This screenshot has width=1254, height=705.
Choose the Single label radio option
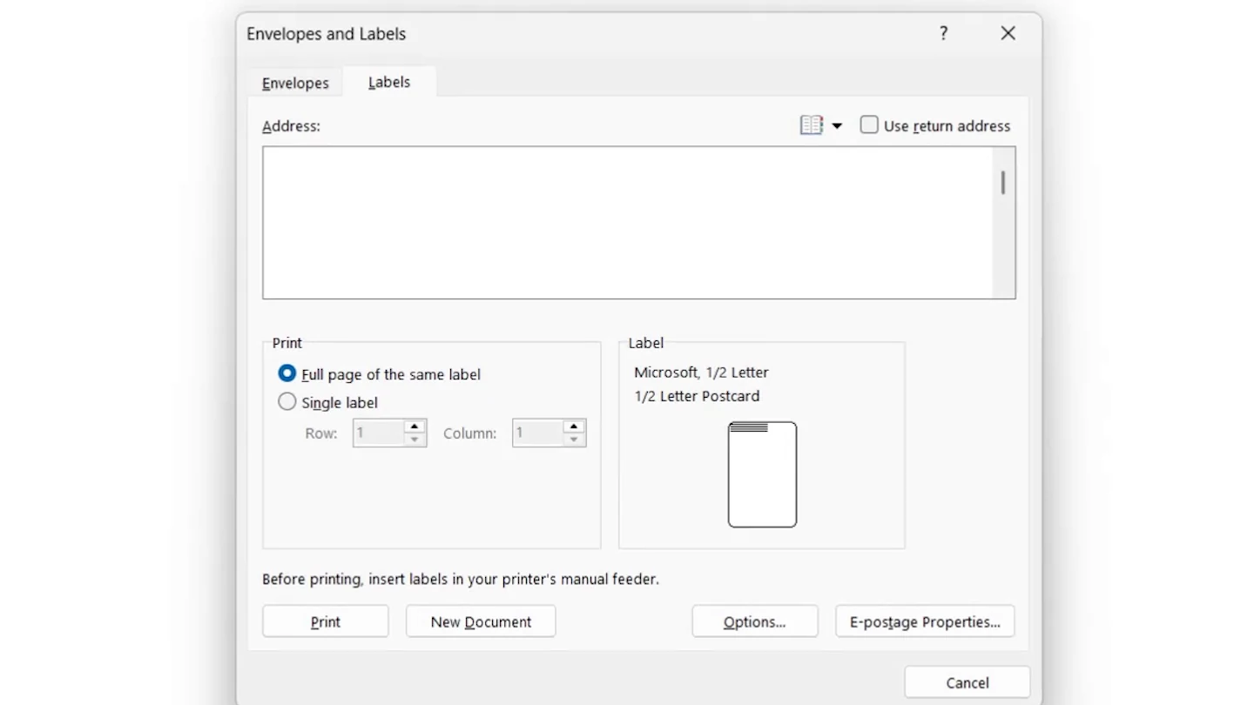287,401
